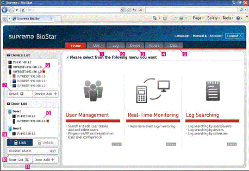249x171 pixels.
Task: Expand the address bar history dropdown
Action: (122, 10)
